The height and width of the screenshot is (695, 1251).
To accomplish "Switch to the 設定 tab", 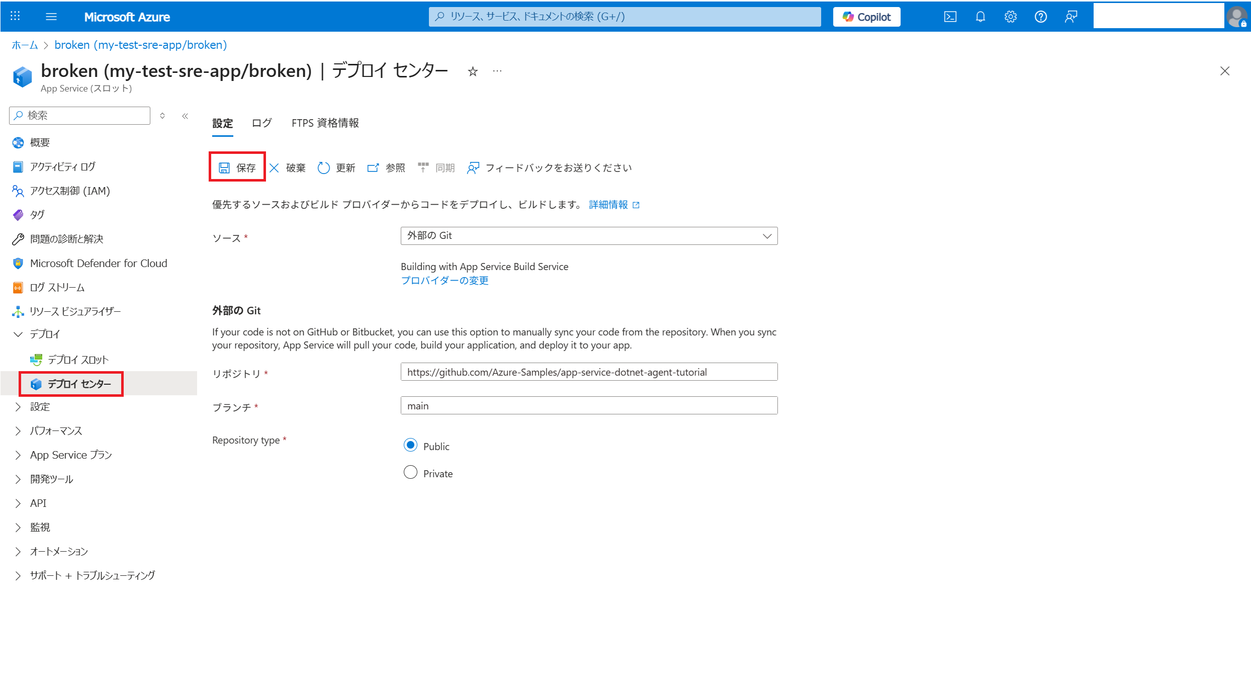I will pyautogui.click(x=223, y=123).
